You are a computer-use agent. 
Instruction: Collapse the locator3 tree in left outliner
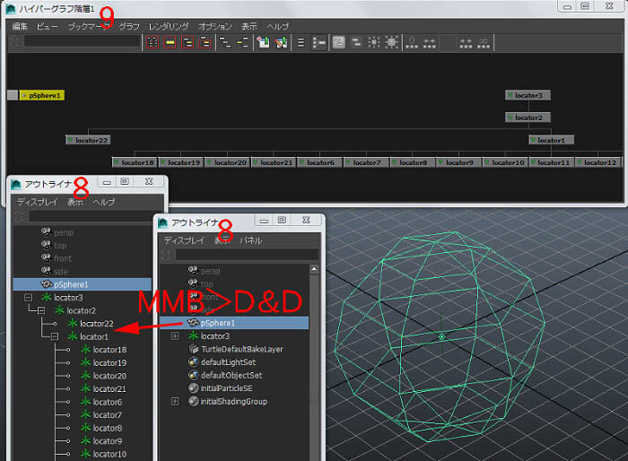tap(29, 298)
